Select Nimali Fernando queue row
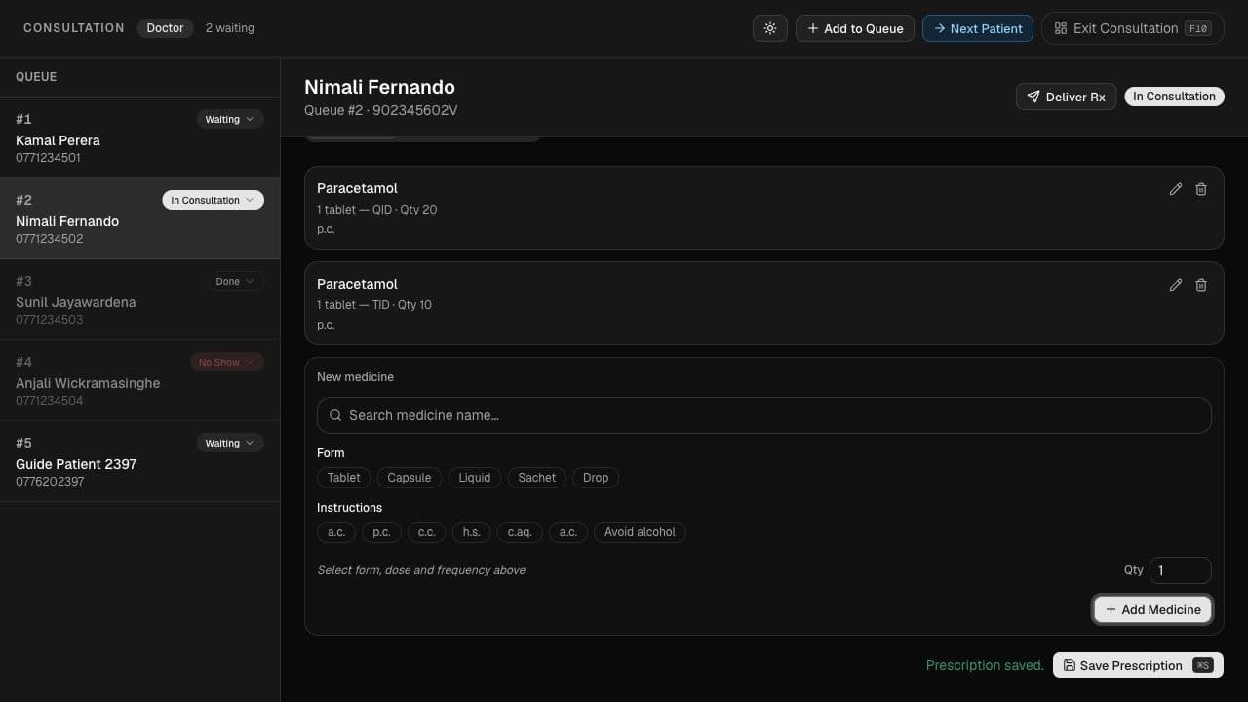The width and height of the screenshot is (1248, 702). point(139,218)
